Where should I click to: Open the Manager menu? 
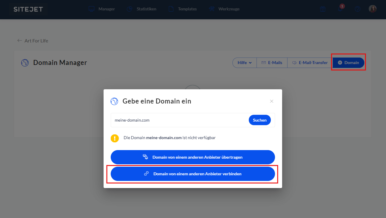point(102,9)
